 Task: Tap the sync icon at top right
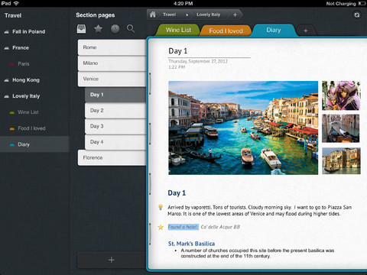(357, 15)
